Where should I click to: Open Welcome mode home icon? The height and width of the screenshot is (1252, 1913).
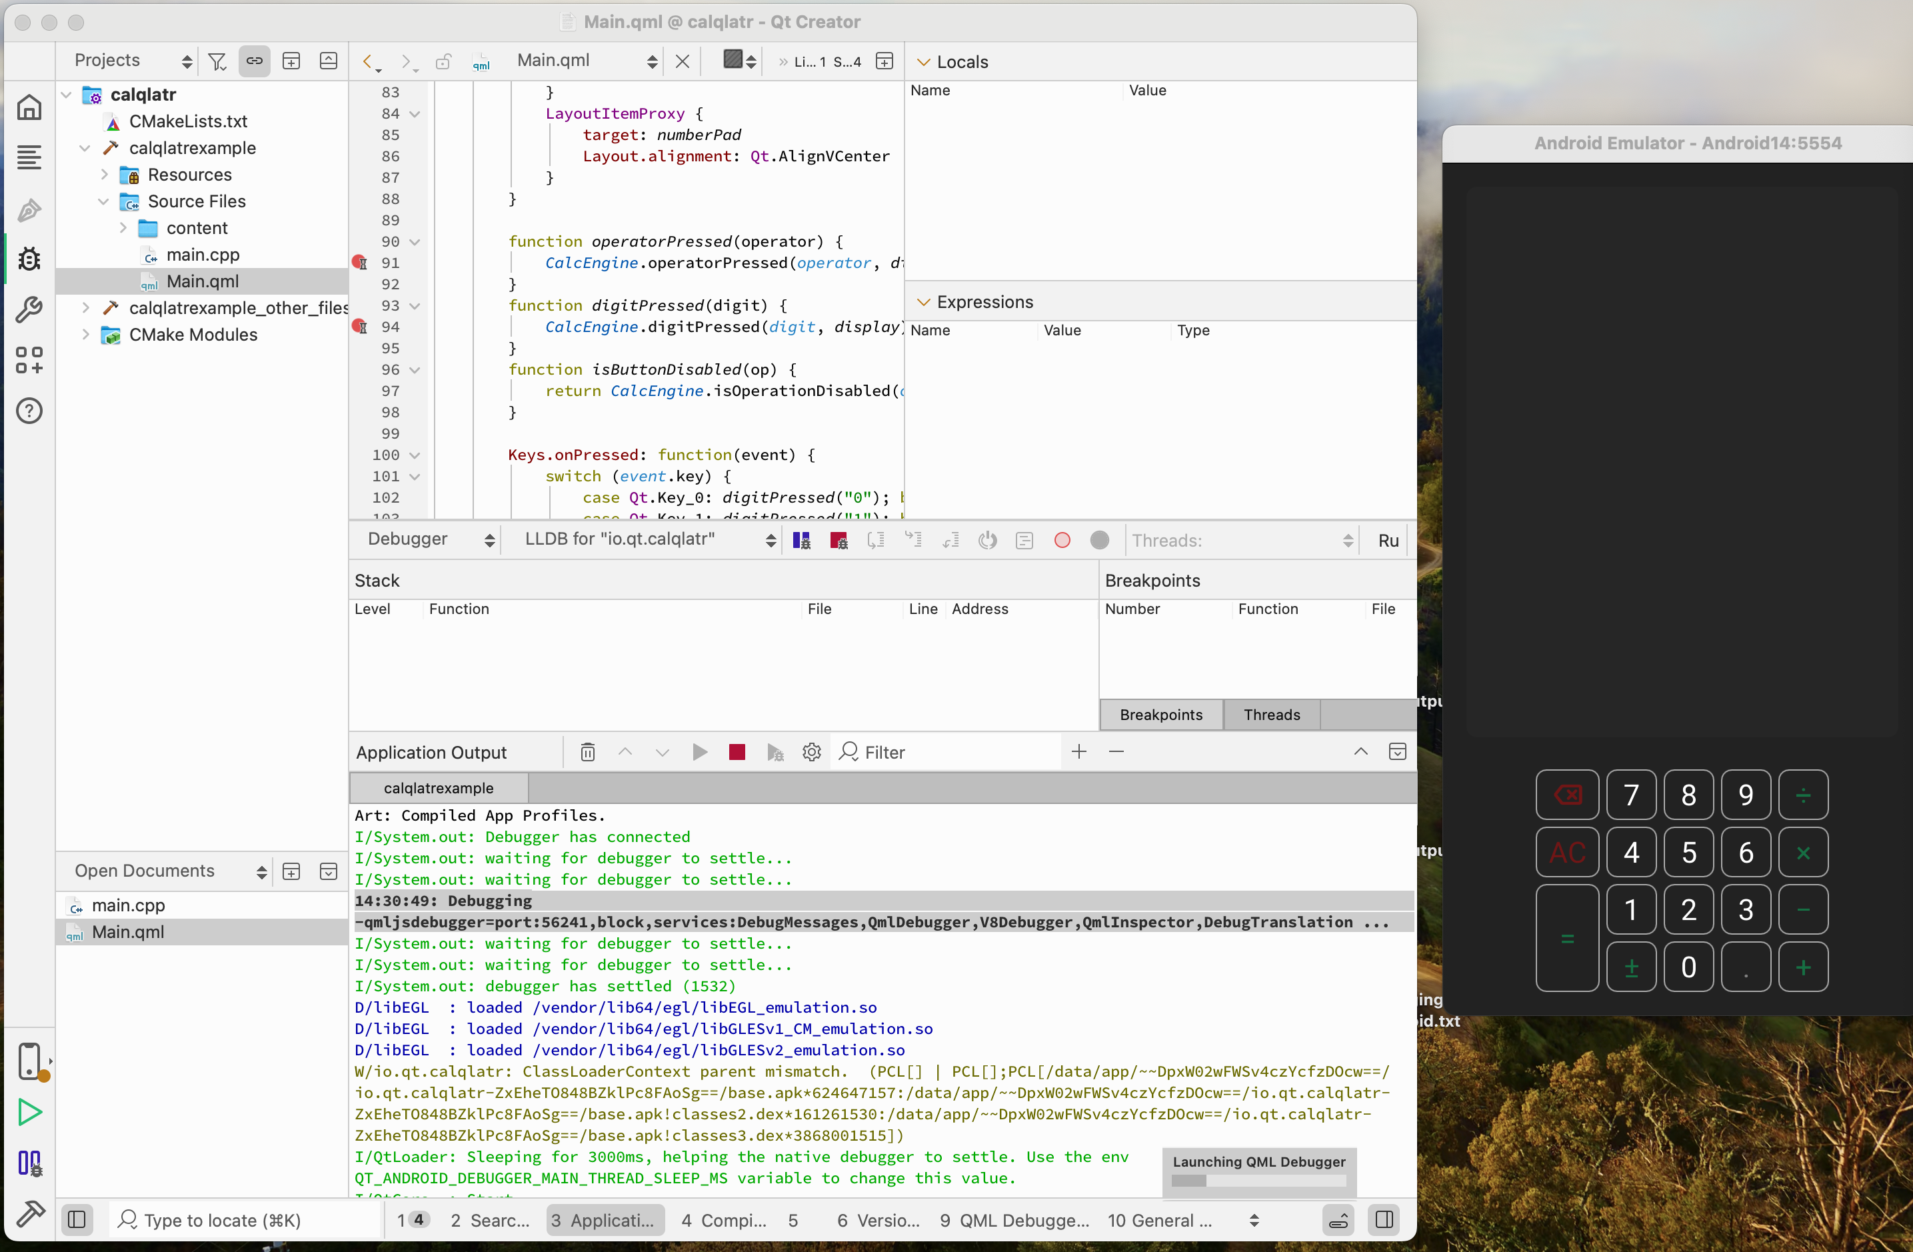pyautogui.click(x=29, y=107)
